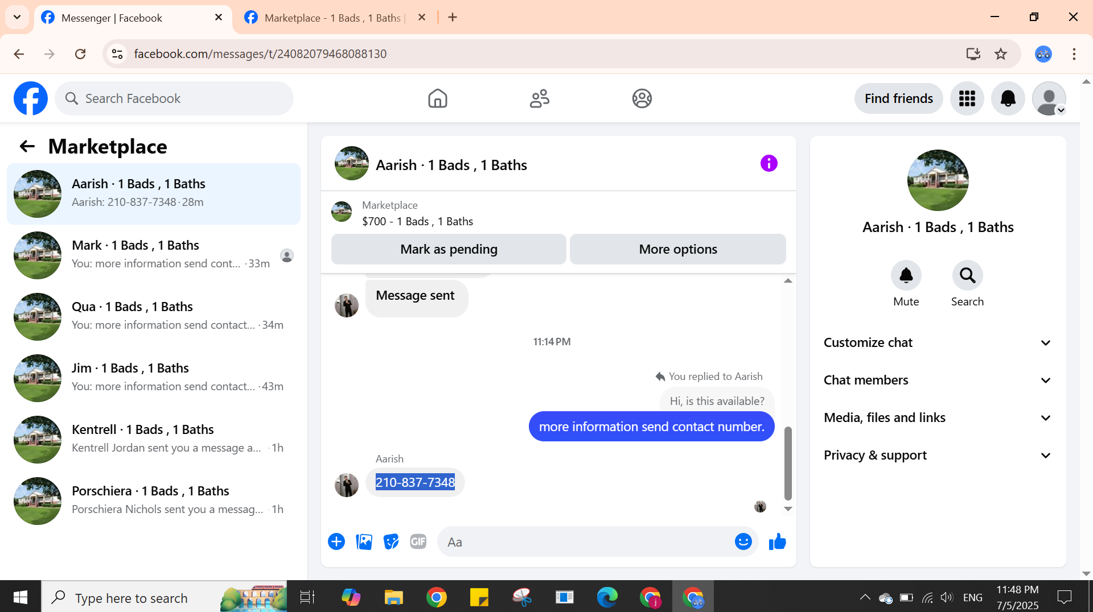Show hidden system tray icons

coord(865,597)
